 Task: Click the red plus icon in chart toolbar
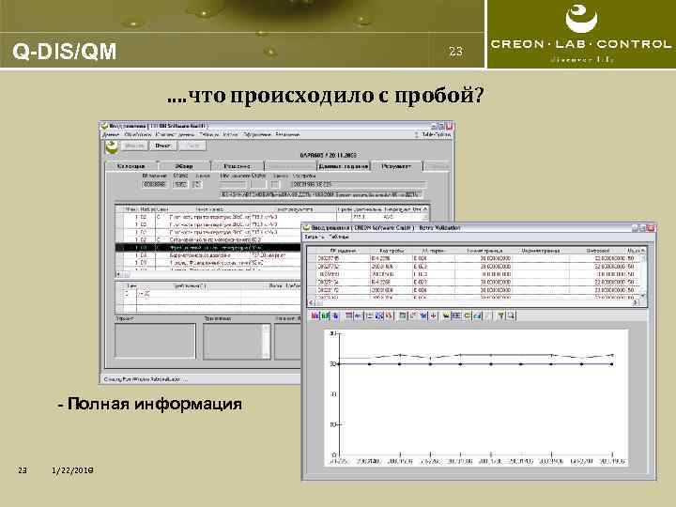pyautogui.click(x=434, y=315)
